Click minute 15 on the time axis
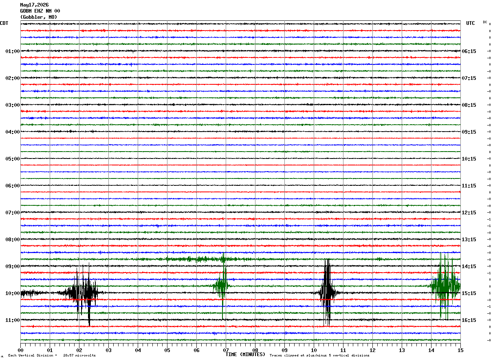Image resolution: width=493 pixels, height=361 pixels. click(460, 350)
